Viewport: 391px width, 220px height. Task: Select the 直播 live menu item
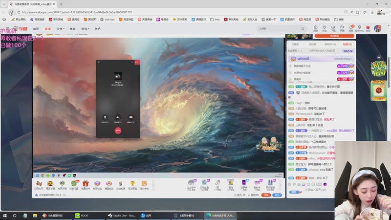coord(47,29)
